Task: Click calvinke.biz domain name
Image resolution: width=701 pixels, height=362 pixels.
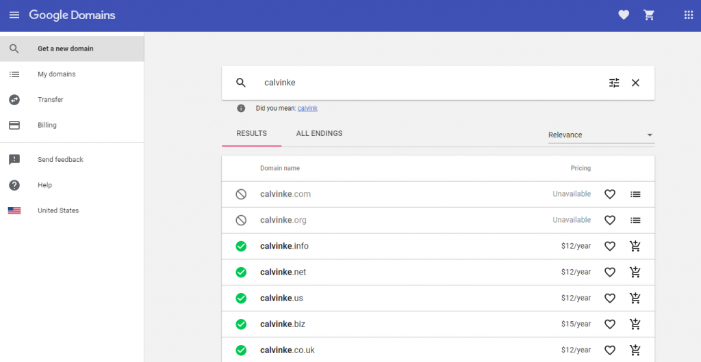Action: point(283,324)
